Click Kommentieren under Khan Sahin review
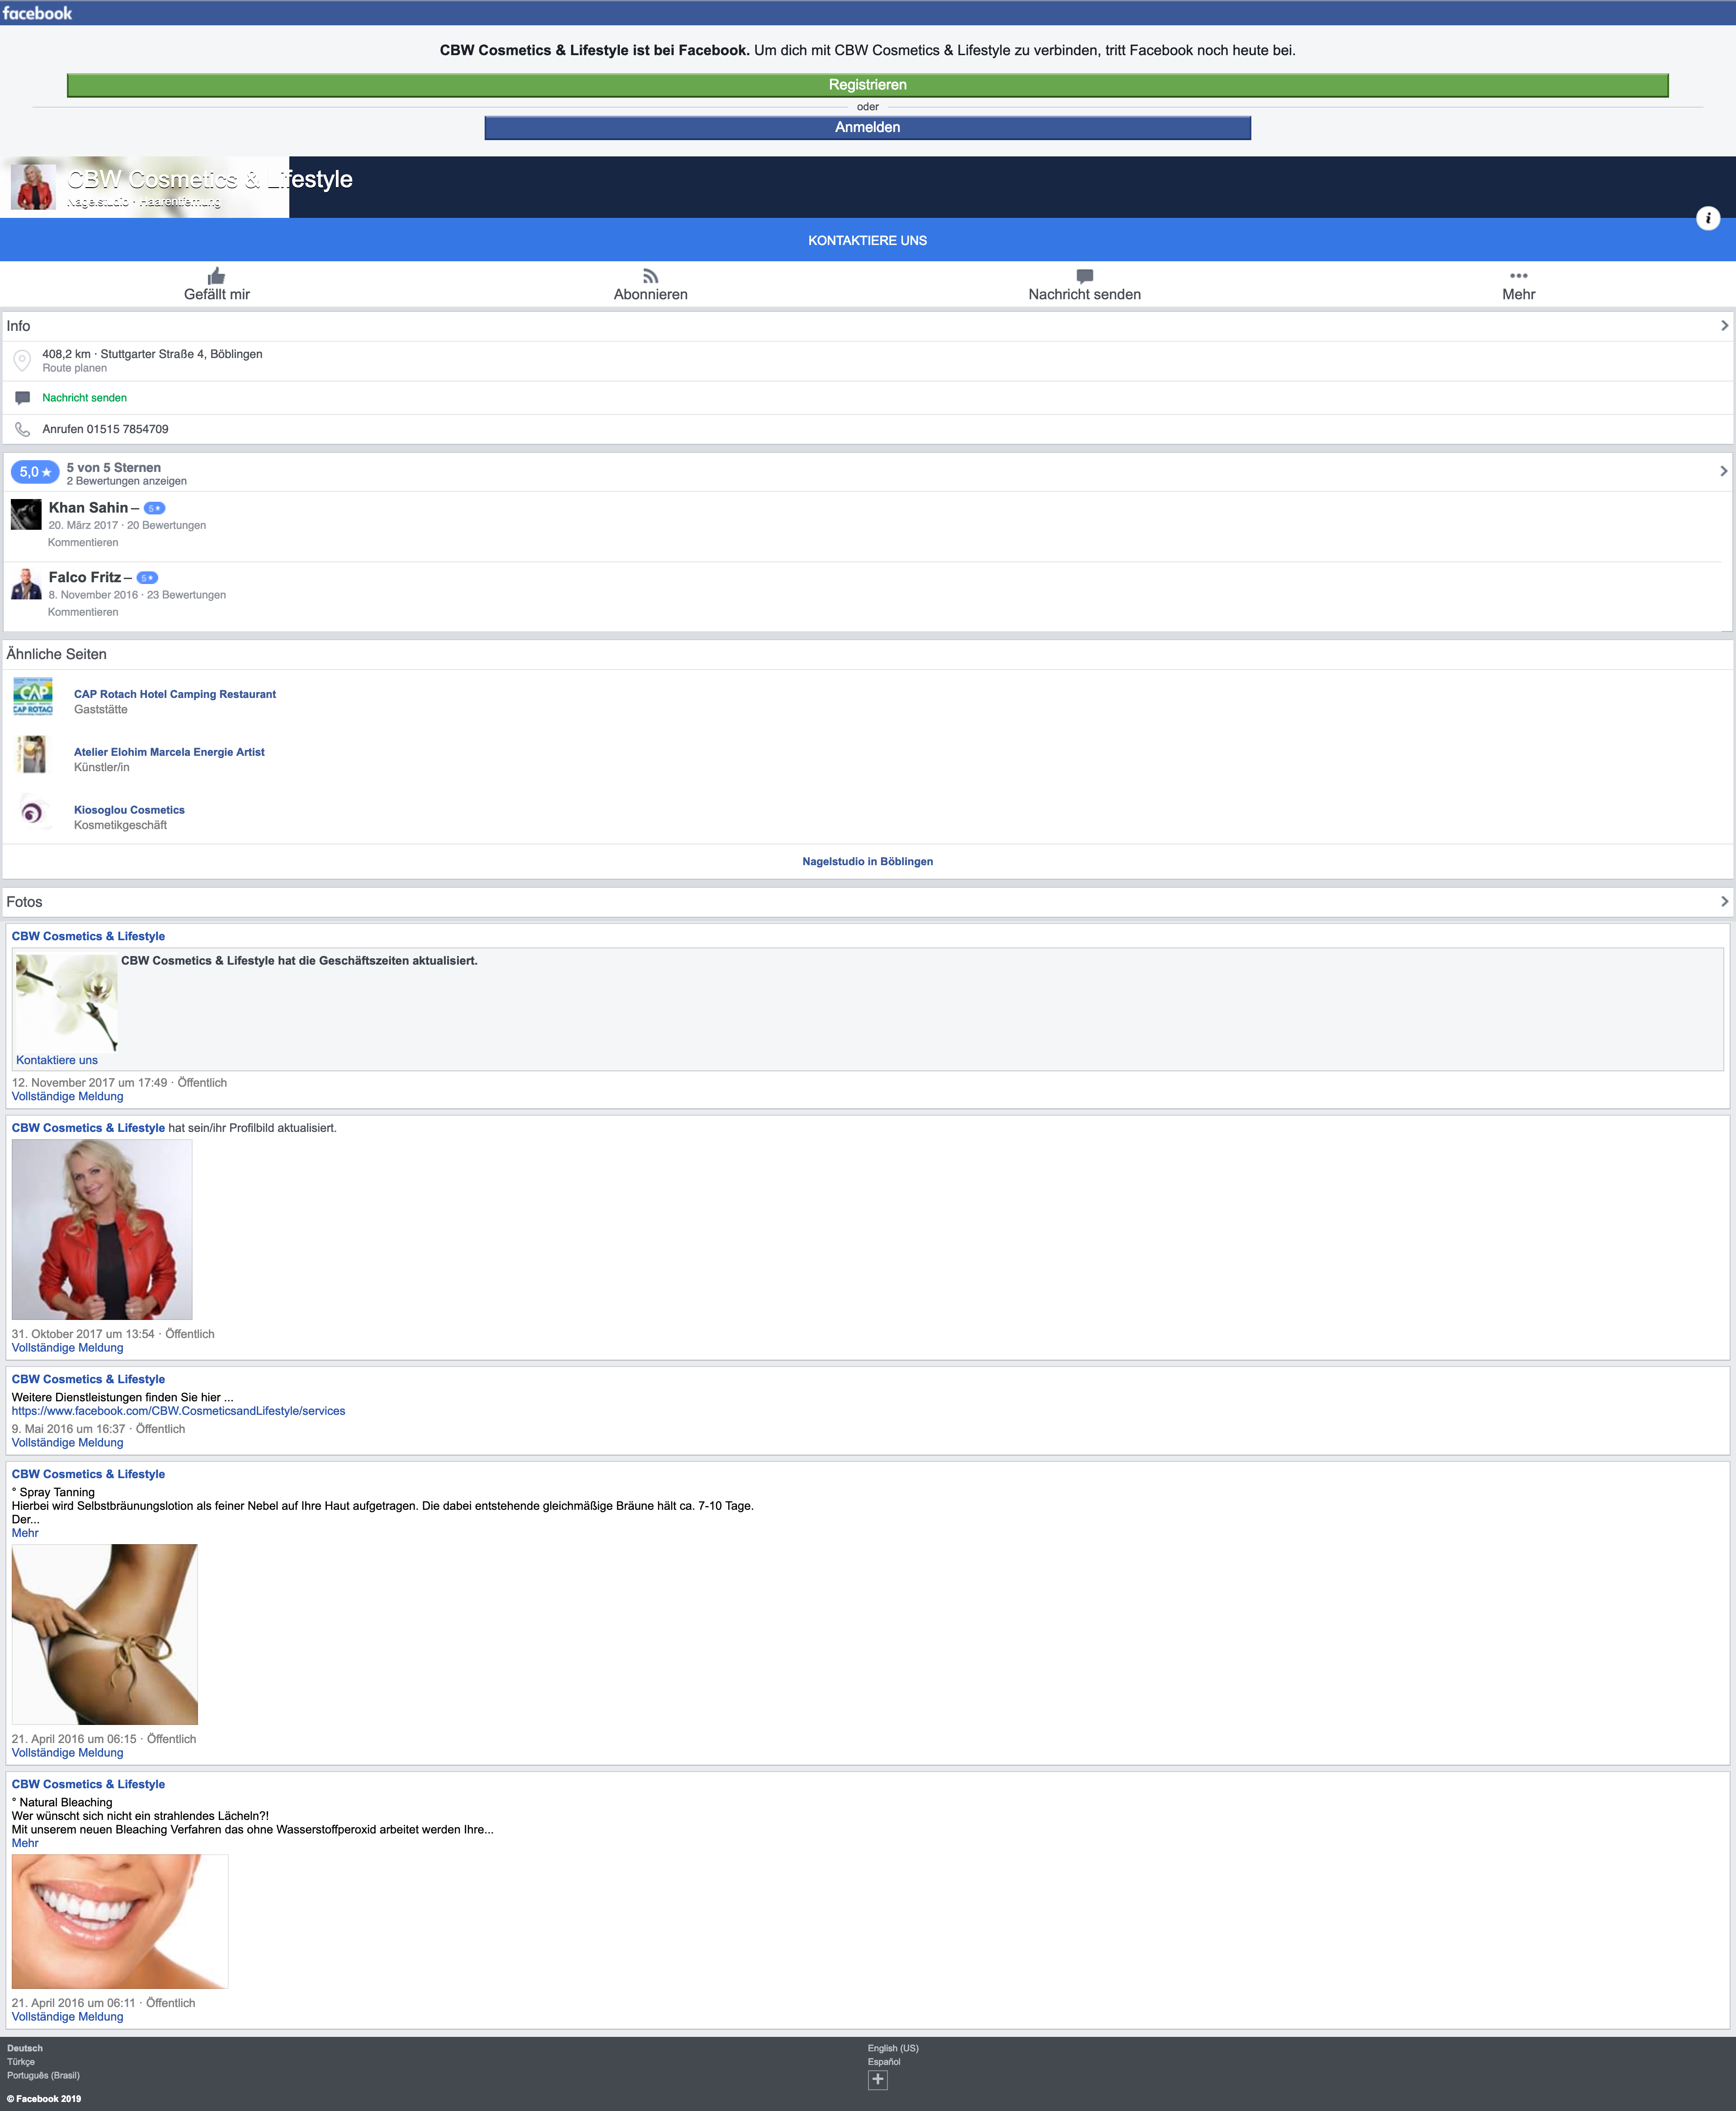This screenshot has height=2111, width=1736. point(83,543)
